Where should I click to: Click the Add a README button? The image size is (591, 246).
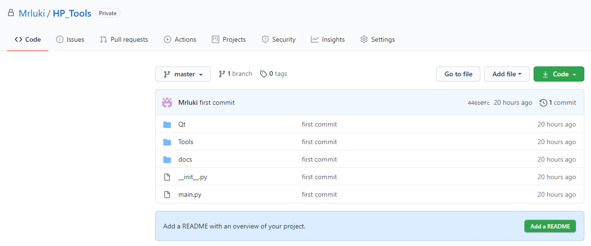coord(550,226)
